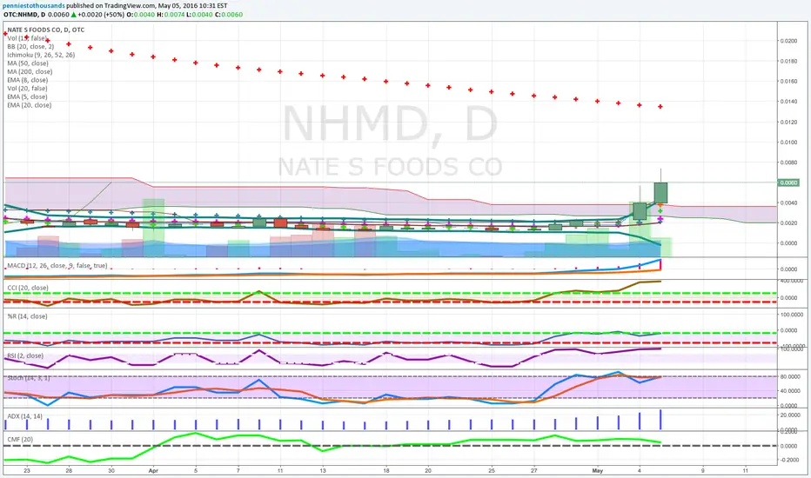
Task: Click the 27 date axis label
Action: [533, 471]
